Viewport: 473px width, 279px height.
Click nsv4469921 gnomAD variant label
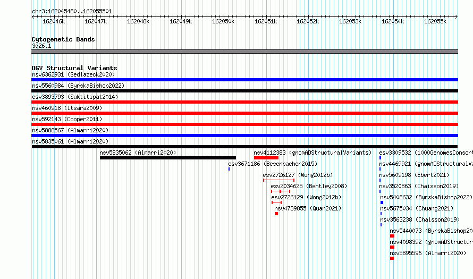(426, 164)
